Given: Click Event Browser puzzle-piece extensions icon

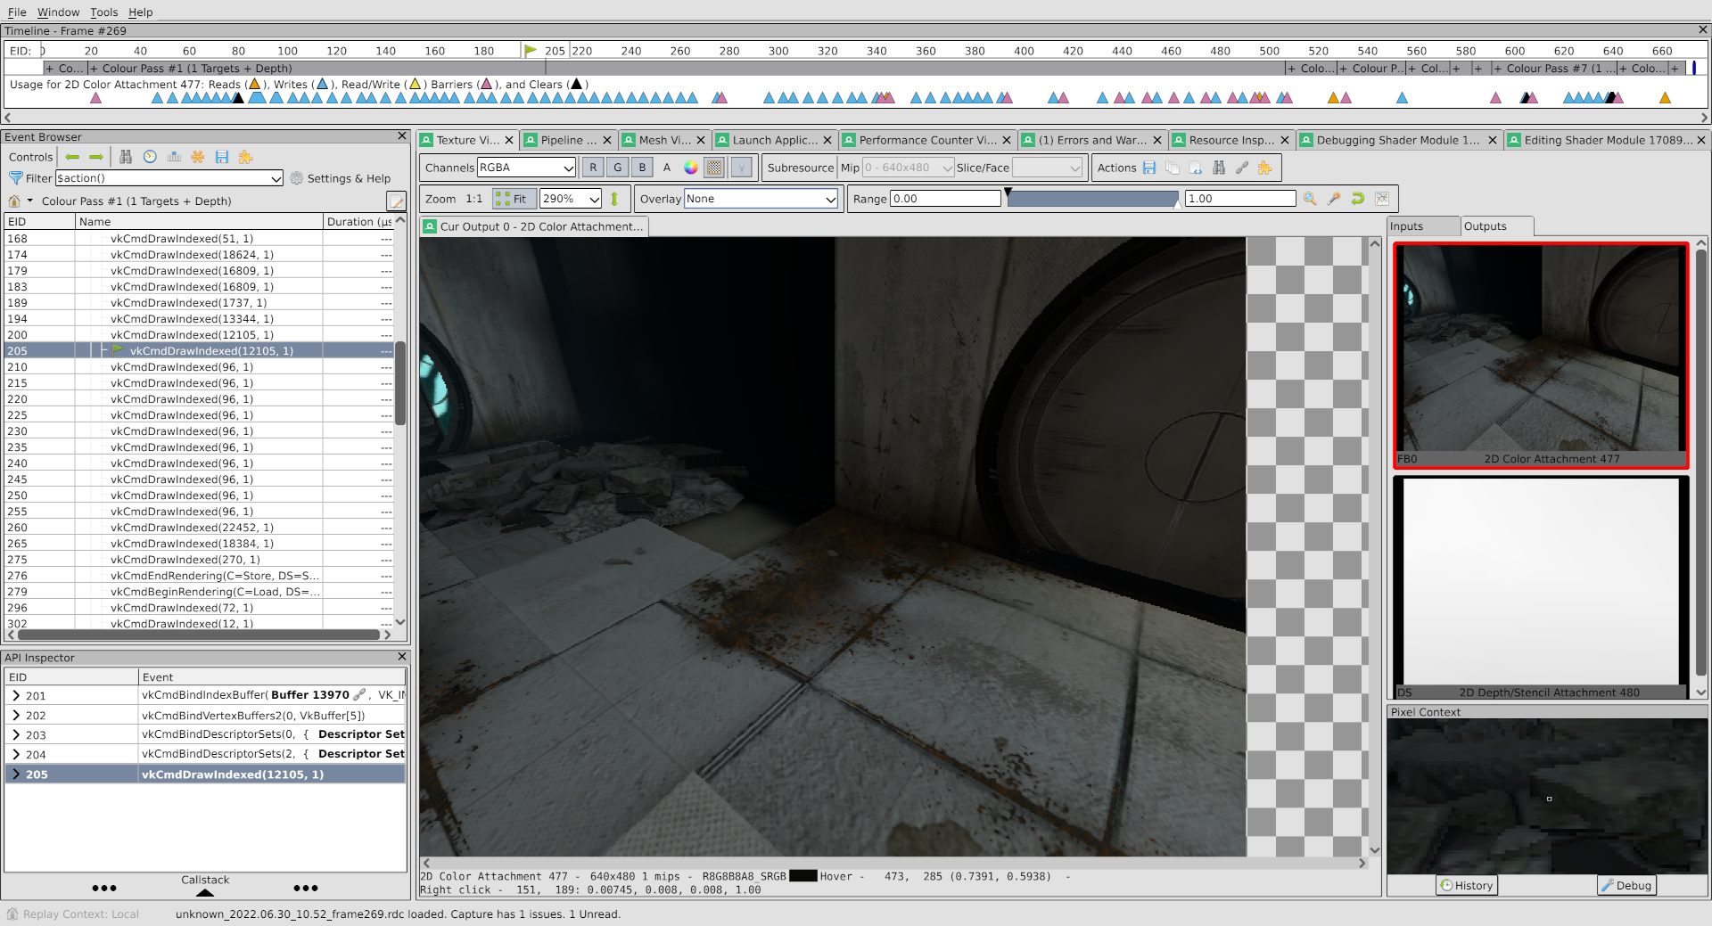Looking at the screenshot, I should tap(246, 157).
